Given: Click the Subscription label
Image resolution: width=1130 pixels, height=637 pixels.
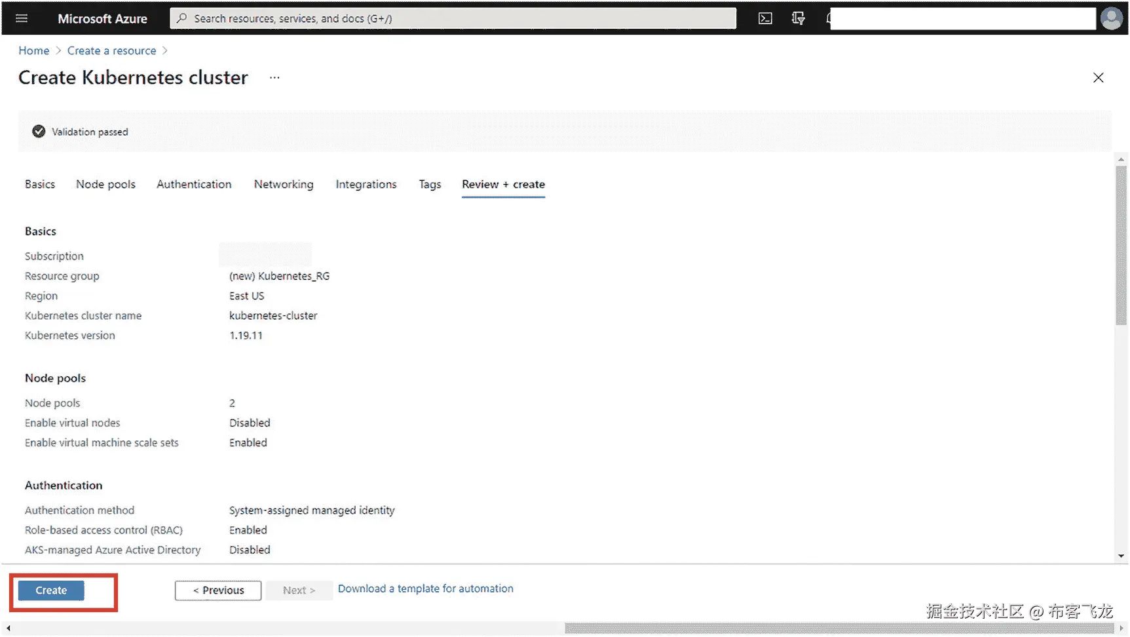Looking at the screenshot, I should click(54, 256).
